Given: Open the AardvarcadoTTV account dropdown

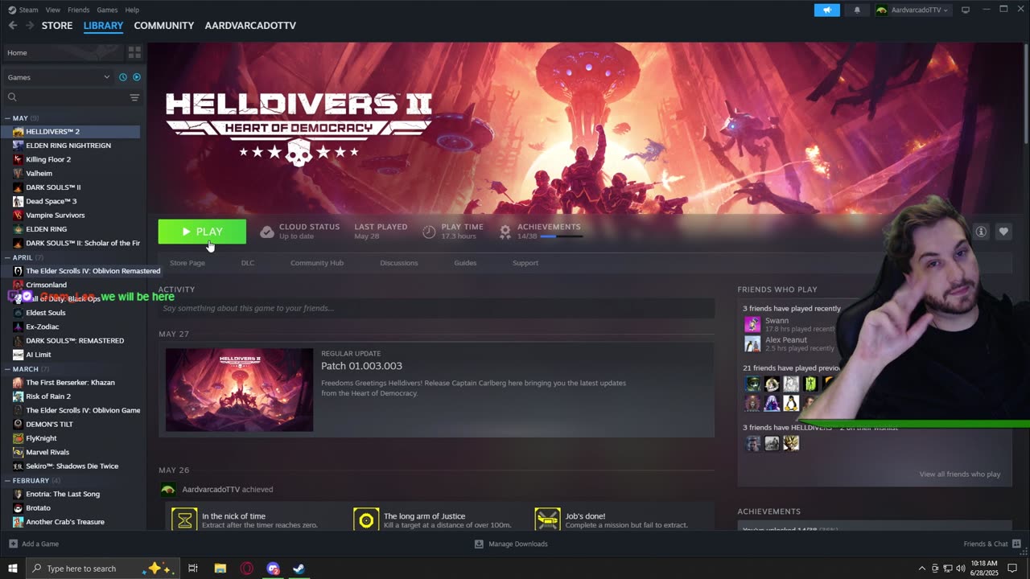Looking at the screenshot, I should pos(913,10).
